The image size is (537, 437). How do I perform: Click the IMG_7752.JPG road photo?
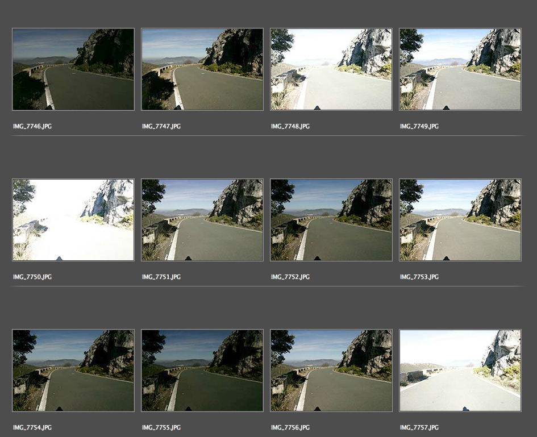331,220
